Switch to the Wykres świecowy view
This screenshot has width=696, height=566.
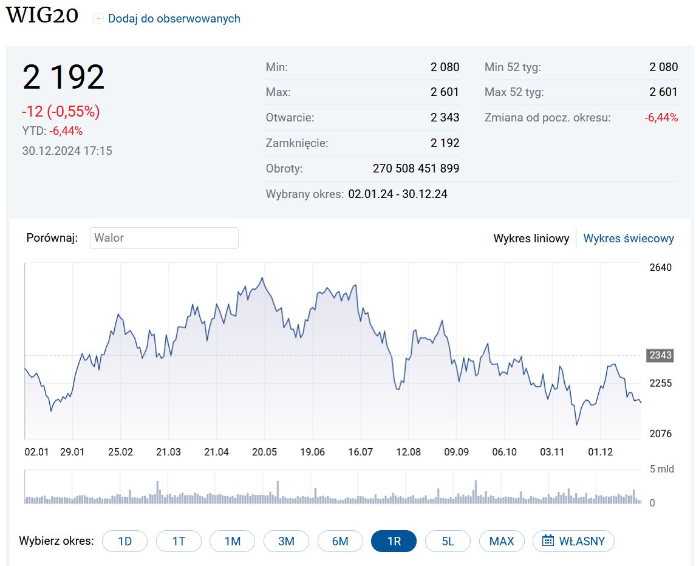(629, 239)
